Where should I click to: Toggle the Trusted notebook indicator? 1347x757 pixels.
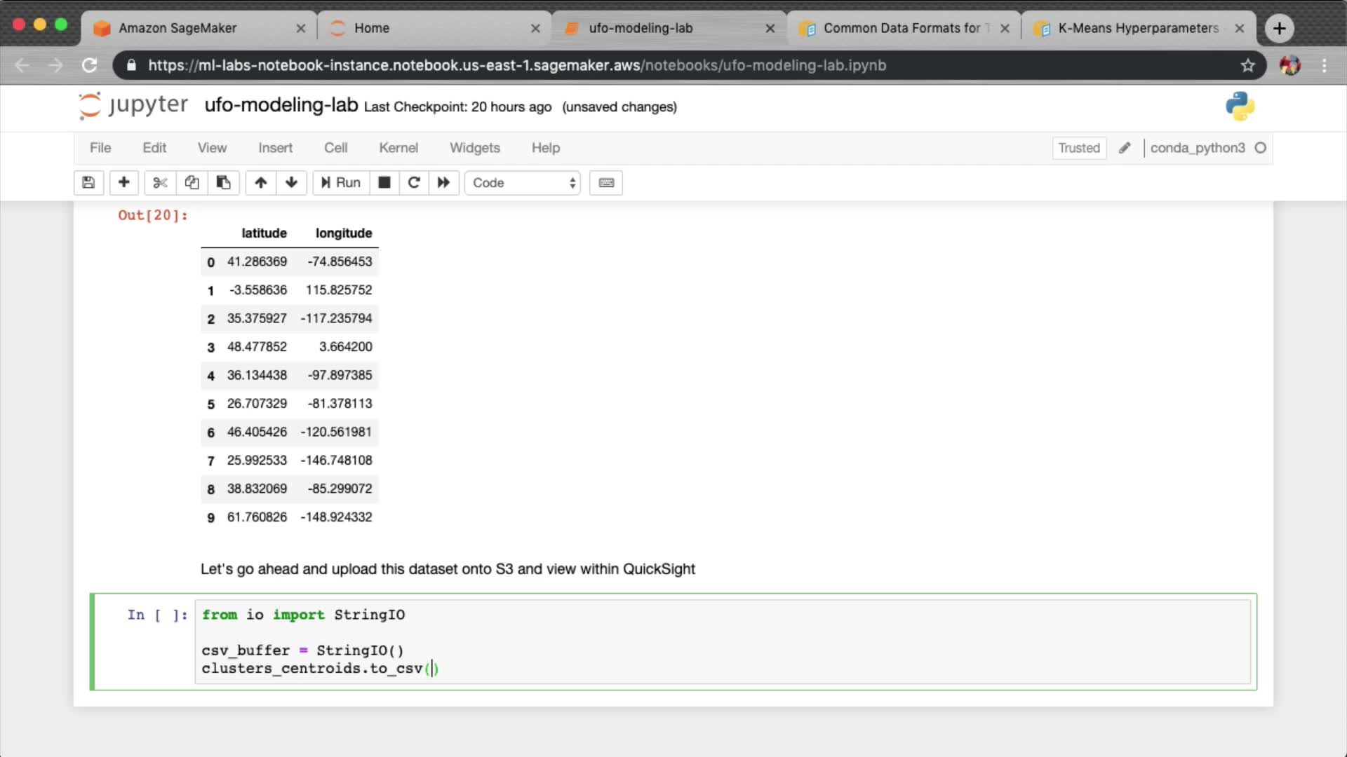tap(1078, 148)
